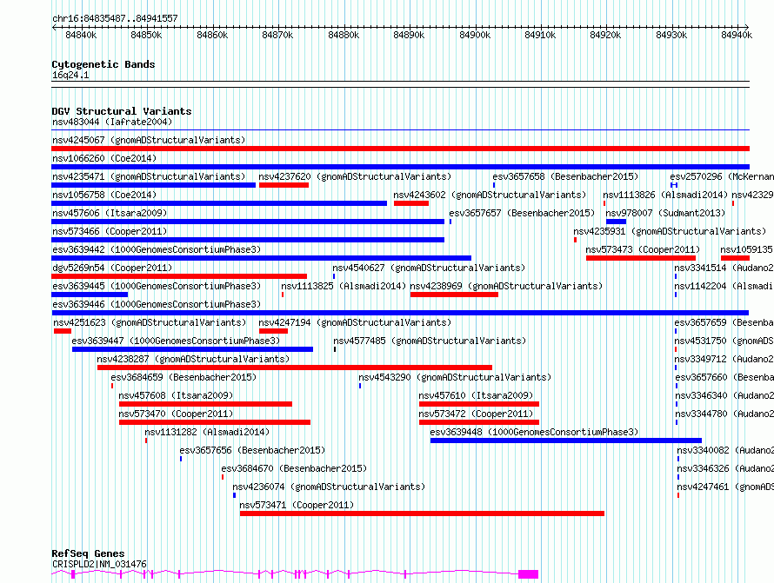
Task: Select the red dgv5269n54 variant bar
Action: point(179,276)
